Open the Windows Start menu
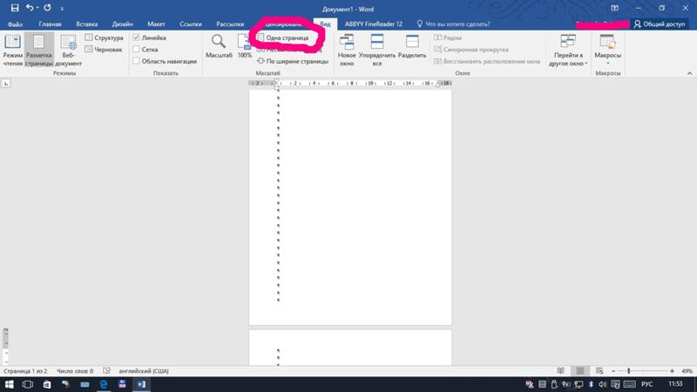 click(9, 384)
